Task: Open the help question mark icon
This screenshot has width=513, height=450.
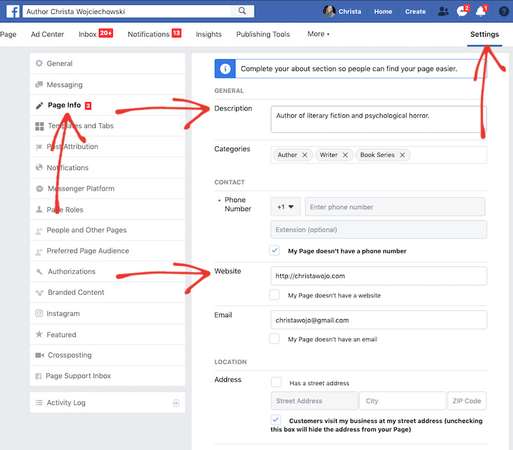Action: 503,11
